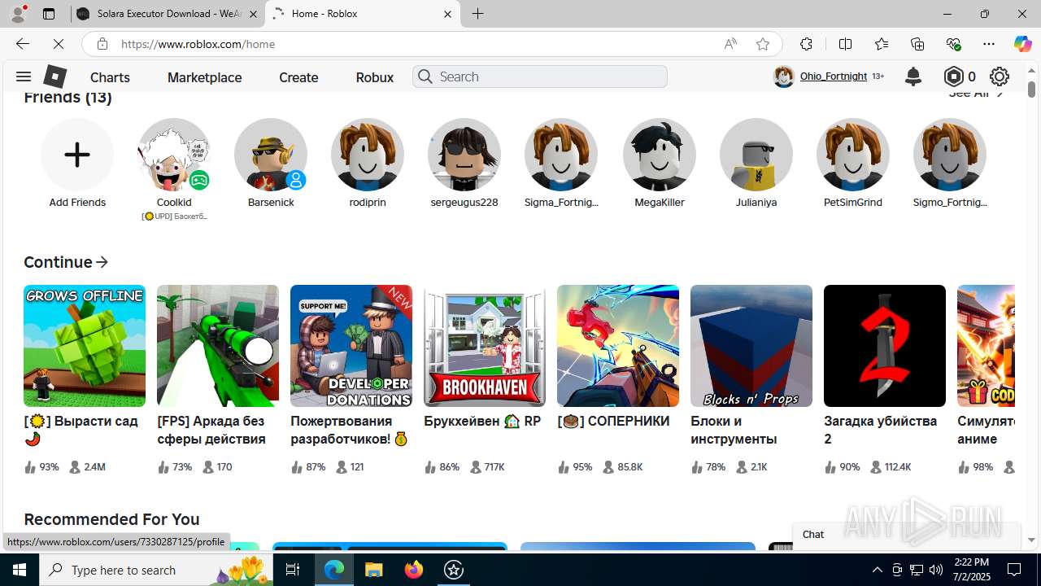Open browser Extensions puzzle icon
The image size is (1041, 586).
806,44
